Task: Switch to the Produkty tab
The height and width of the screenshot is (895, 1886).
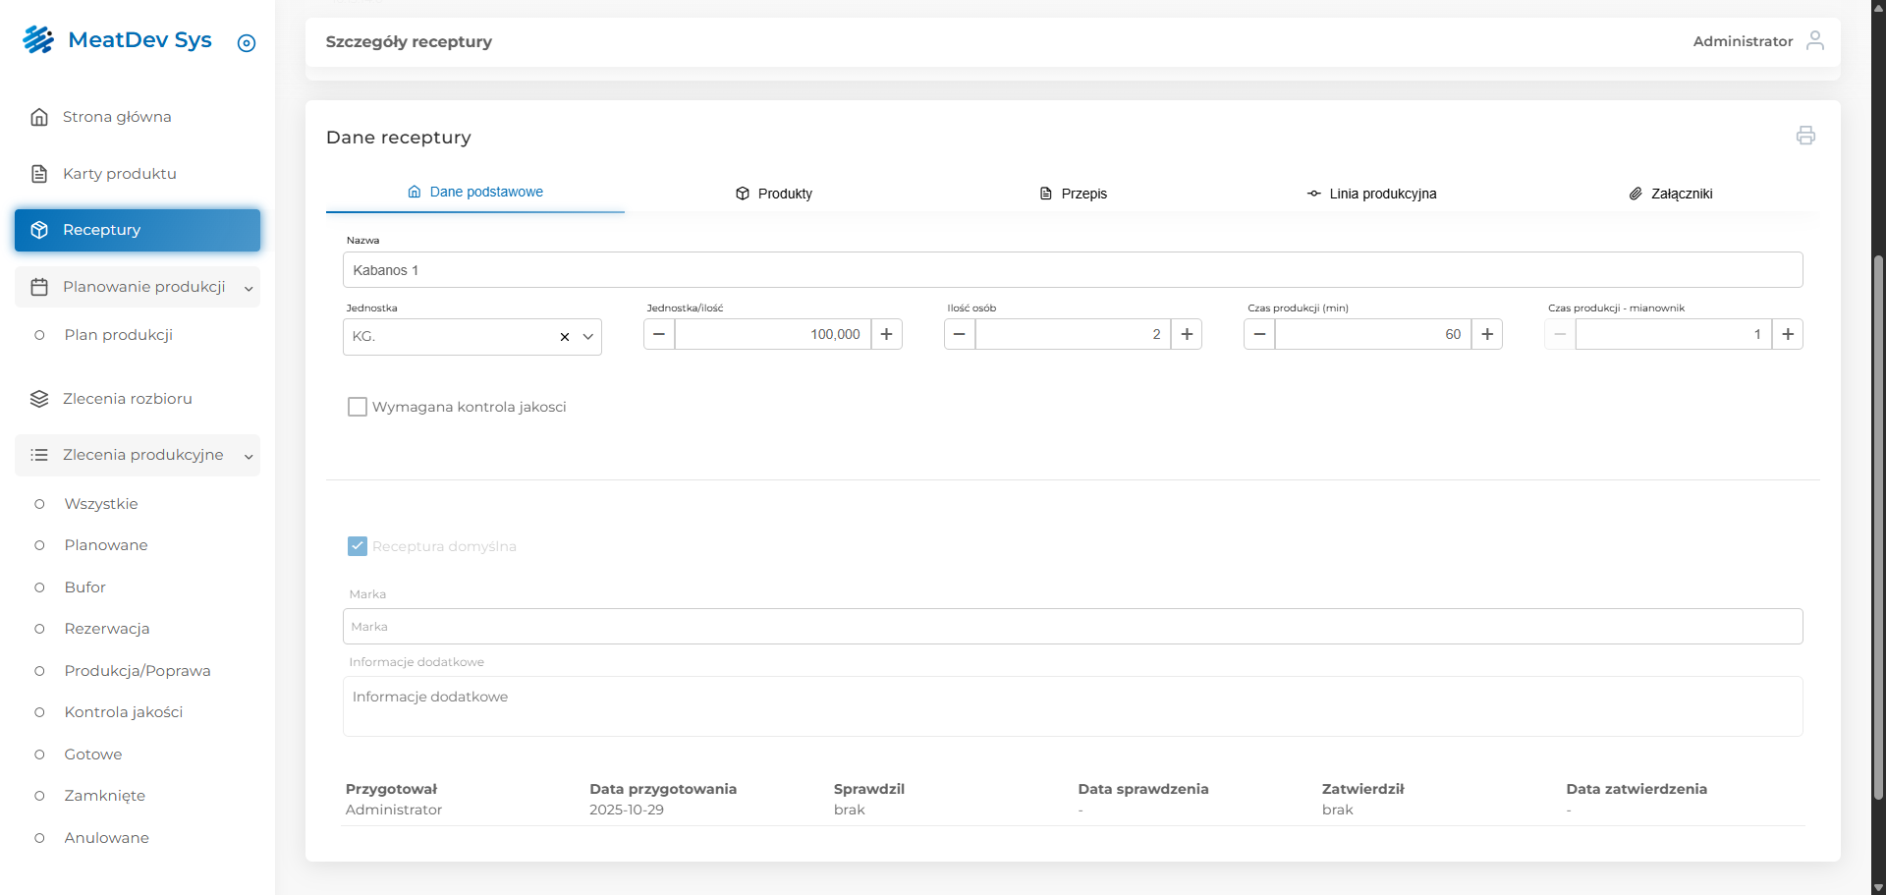Action: pos(774,194)
